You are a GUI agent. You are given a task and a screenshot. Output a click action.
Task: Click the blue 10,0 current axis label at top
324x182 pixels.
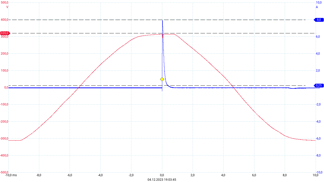click(x=319, y=3)
